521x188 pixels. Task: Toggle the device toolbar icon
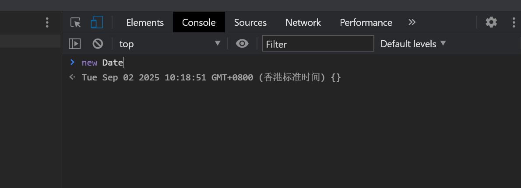(97, 23)
